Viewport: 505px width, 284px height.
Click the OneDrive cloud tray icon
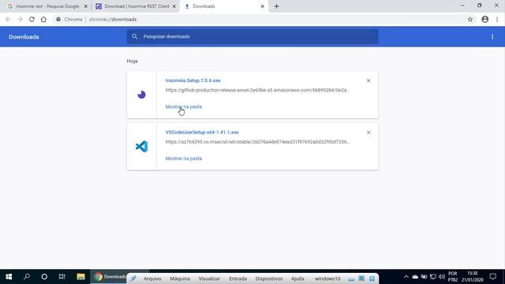[415, 277]
